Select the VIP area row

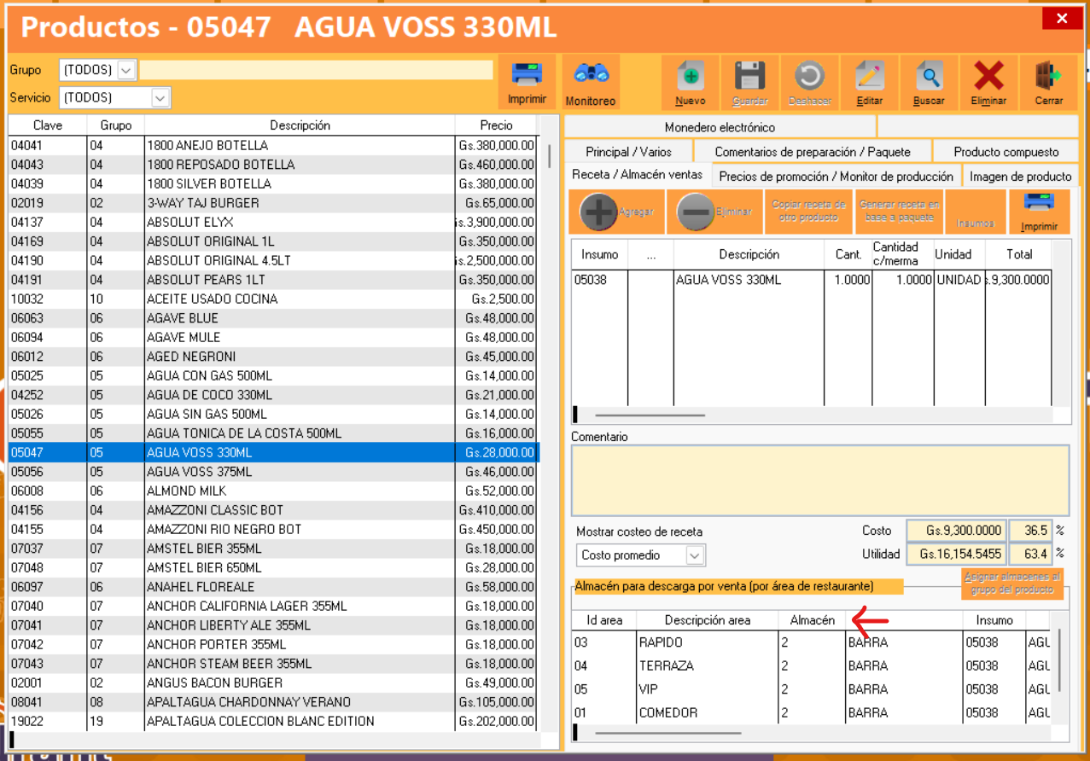[x=811, y=689]
